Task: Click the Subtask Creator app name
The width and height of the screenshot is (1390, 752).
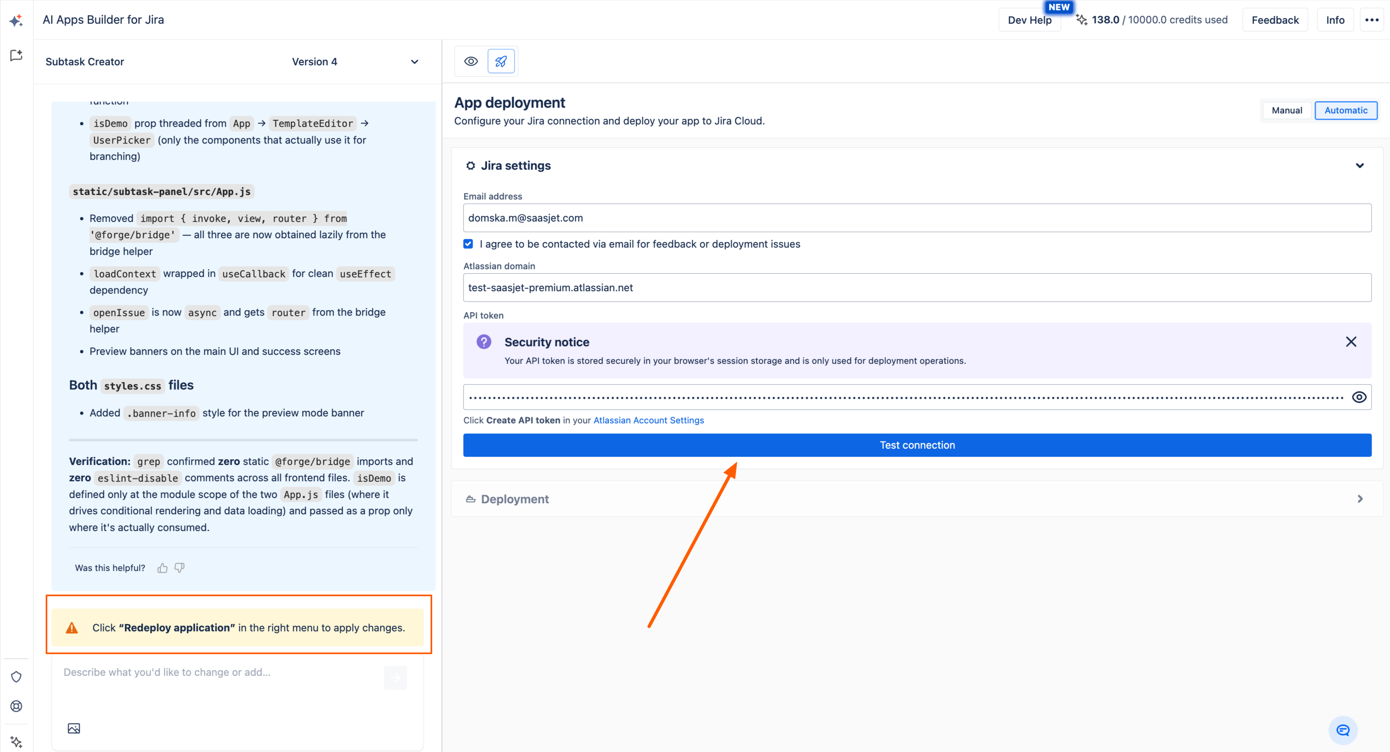Action: coord(85,62)
